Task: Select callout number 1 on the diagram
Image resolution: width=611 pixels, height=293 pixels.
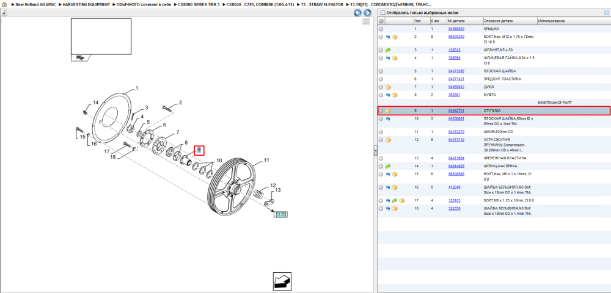Action: (x=137, y=89)
